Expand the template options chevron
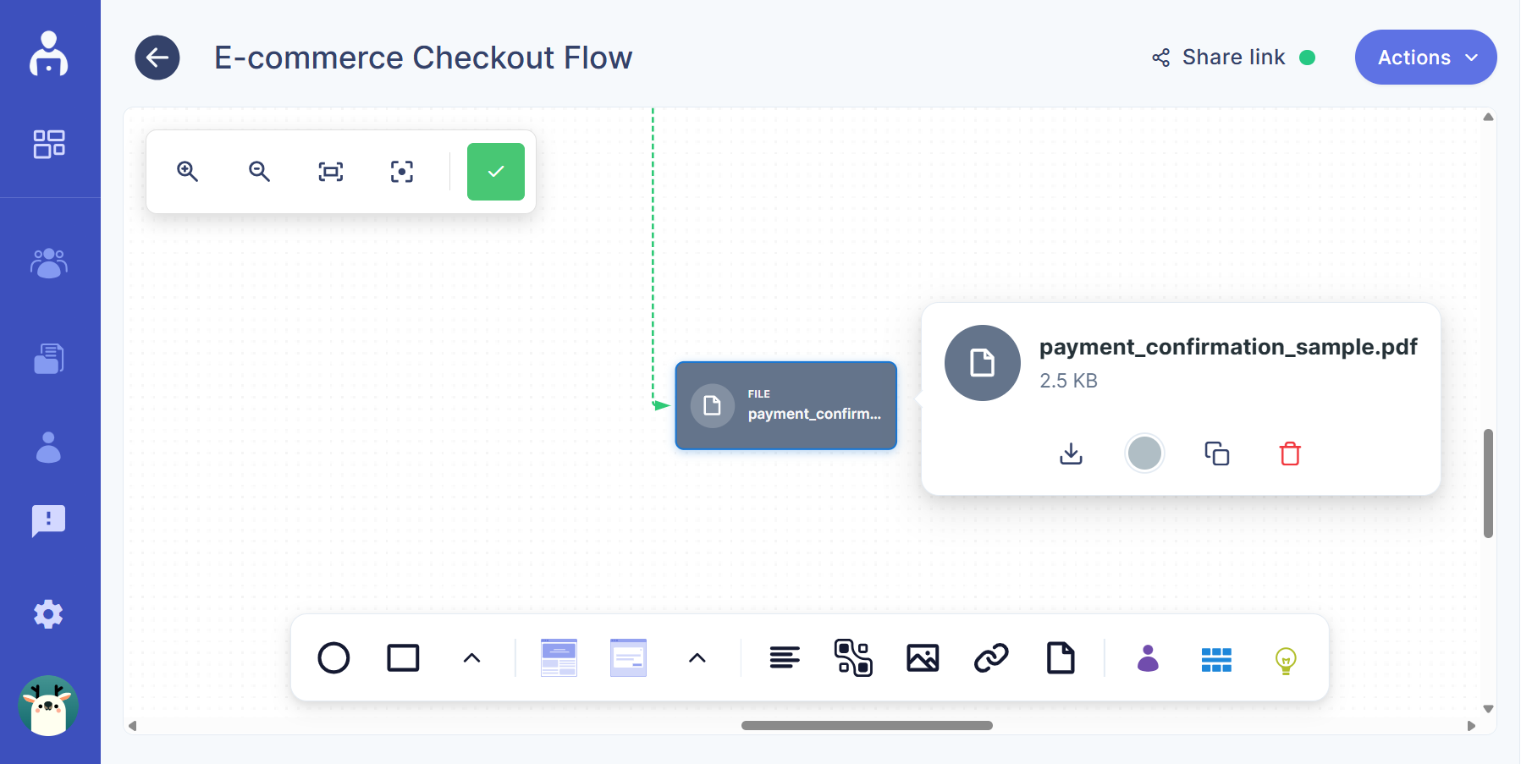This screenshot has width=1521, height=764. point(697,657)
